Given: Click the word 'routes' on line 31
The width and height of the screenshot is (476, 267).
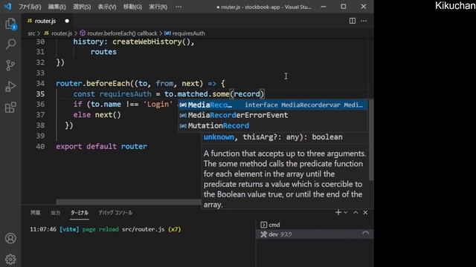Looking at the screenshot, I should pyautogui.click(x=103, y=52).
